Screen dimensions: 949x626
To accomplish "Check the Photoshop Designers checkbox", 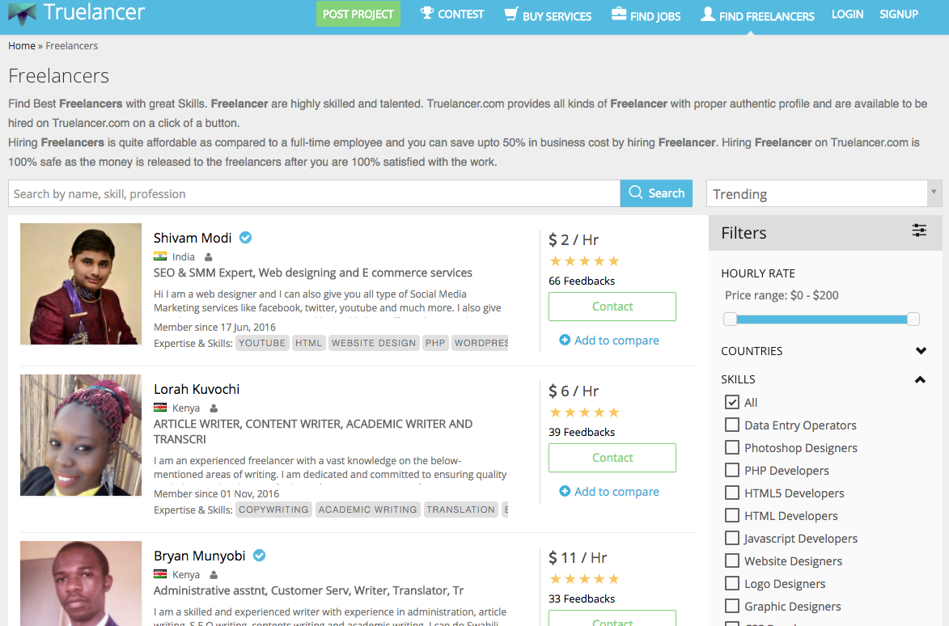I will click(x=731, y=447).
